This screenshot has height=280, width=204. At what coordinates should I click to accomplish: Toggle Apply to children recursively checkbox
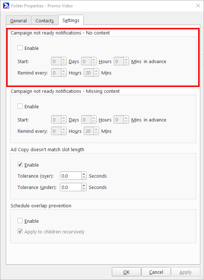pyautogui.click(x=20, y=232)
